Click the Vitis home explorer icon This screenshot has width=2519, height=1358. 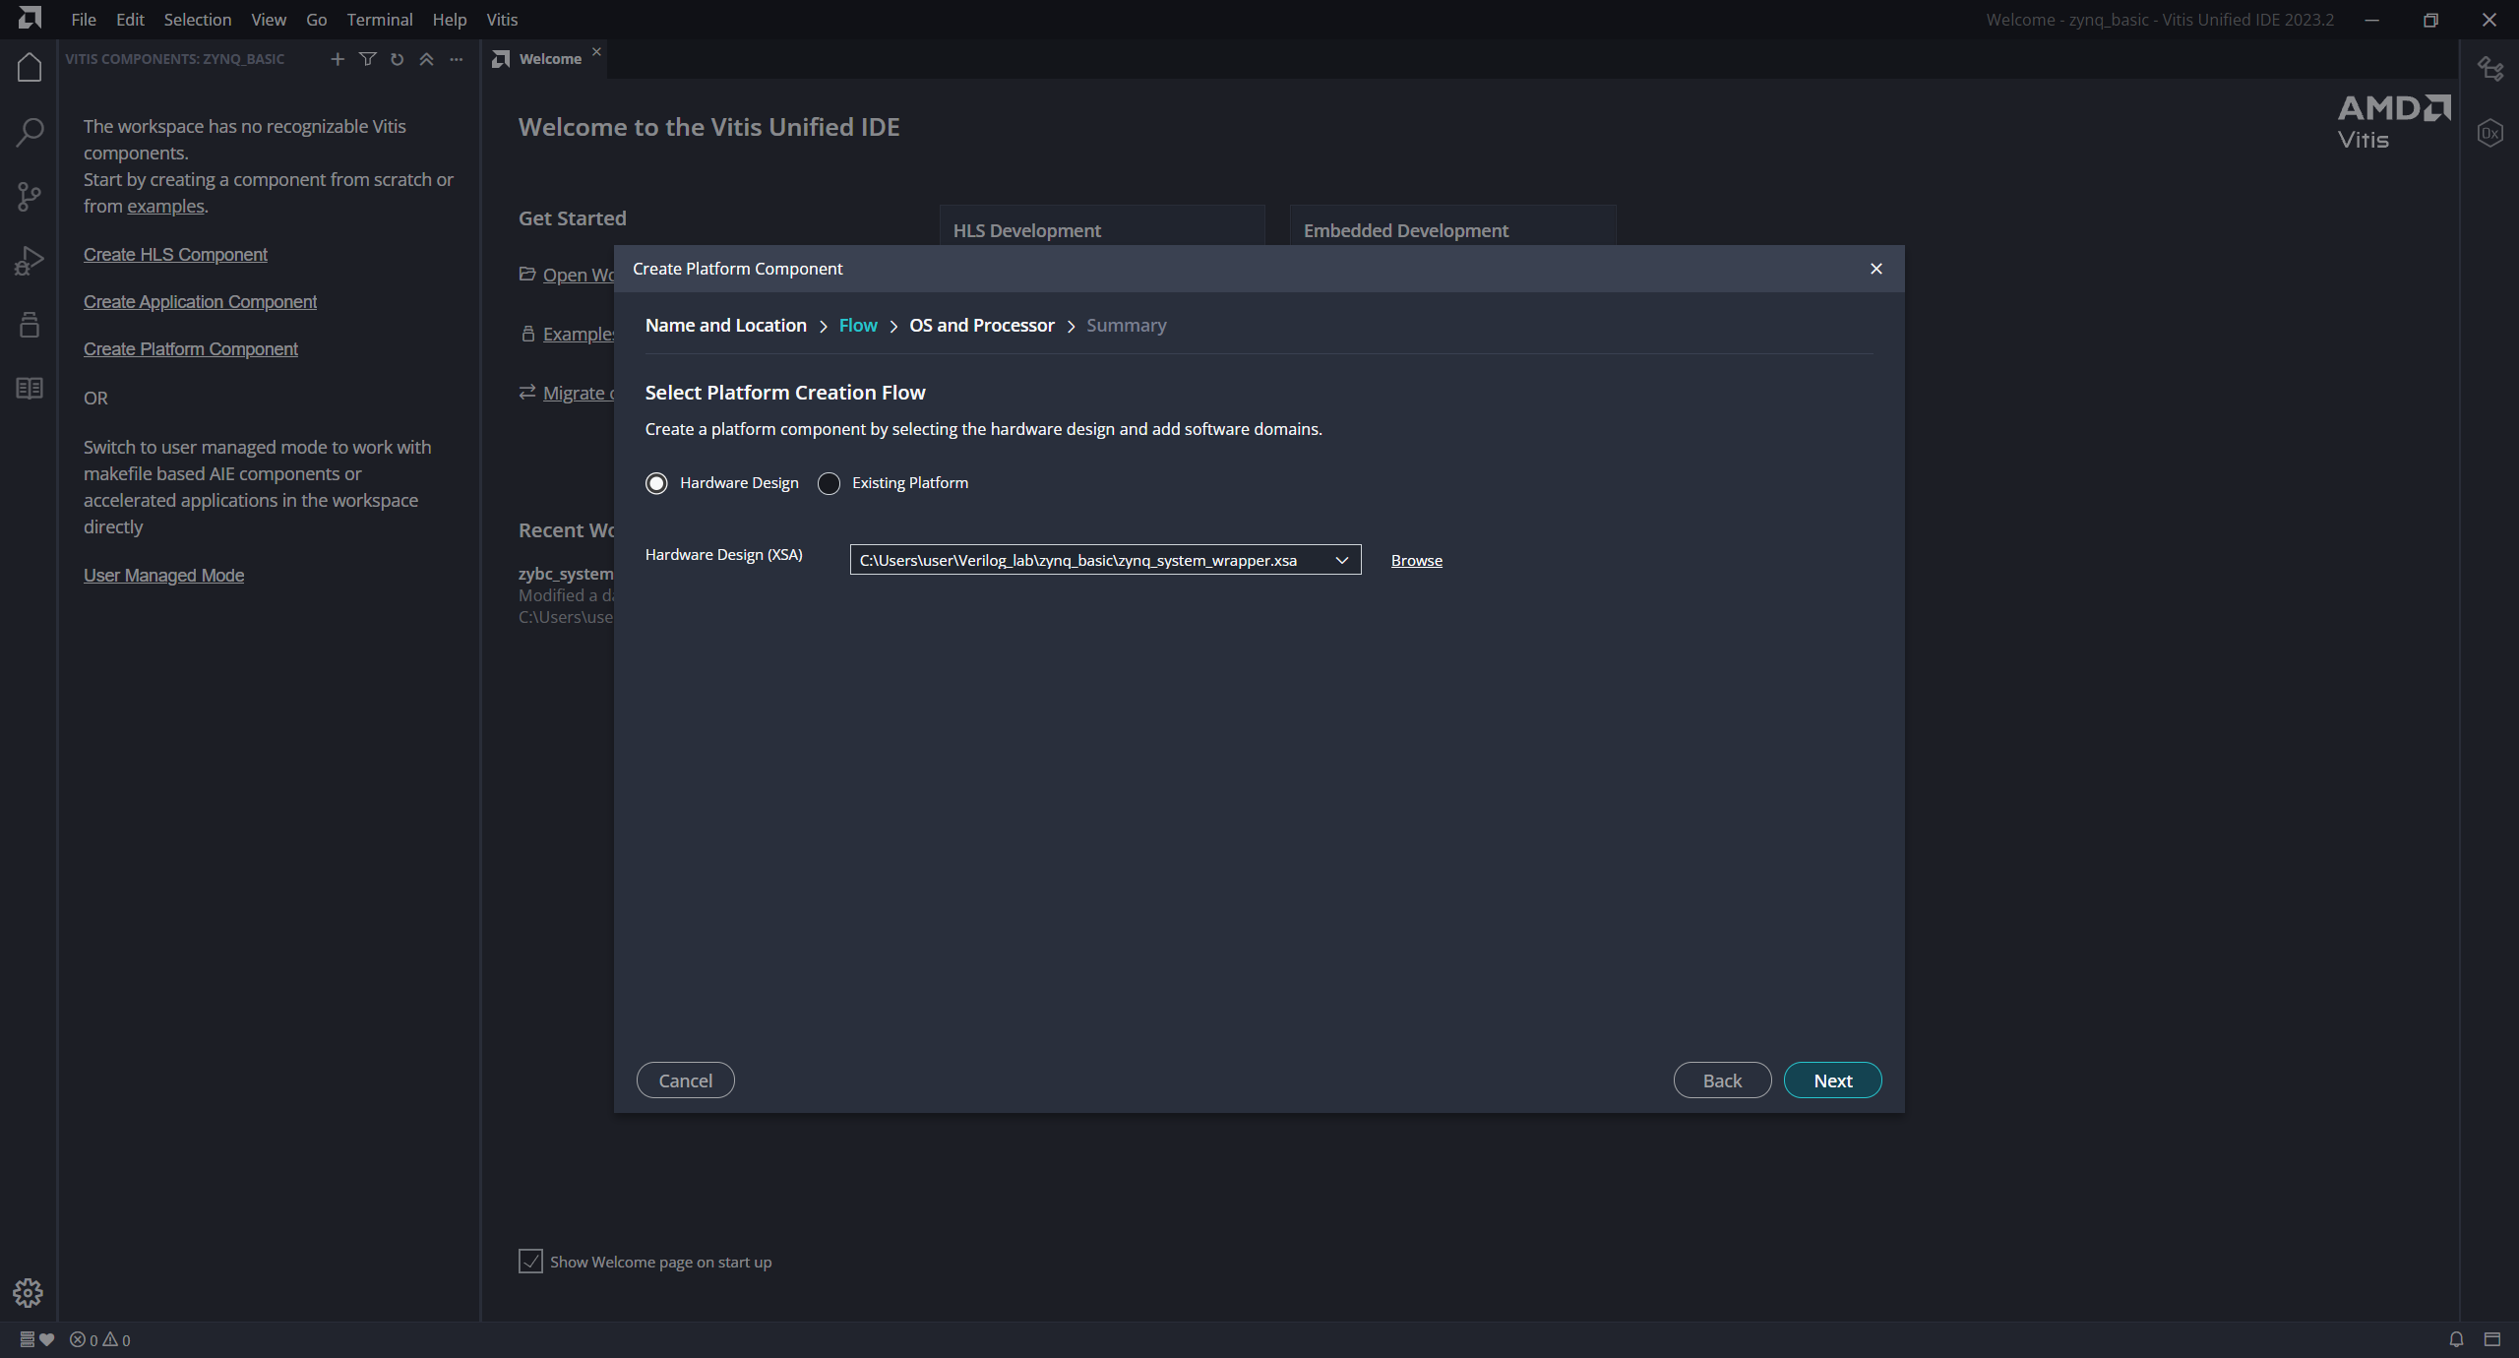[x=30, y=67]
